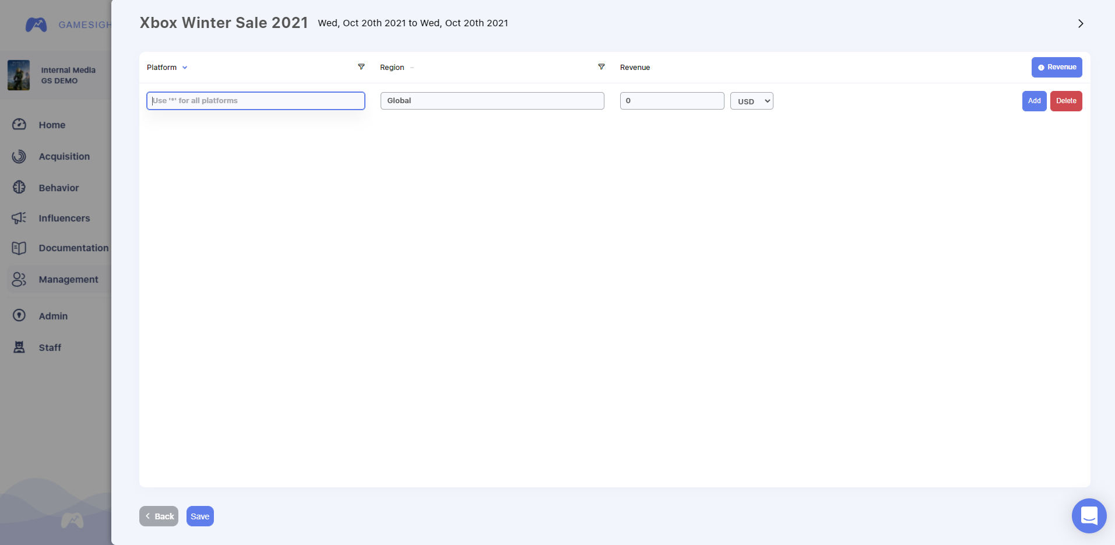This screenshot has width=1115, height=545.
Task: Open the Documentation book icon
Action: pyautogui.click(x=19, y=248)
